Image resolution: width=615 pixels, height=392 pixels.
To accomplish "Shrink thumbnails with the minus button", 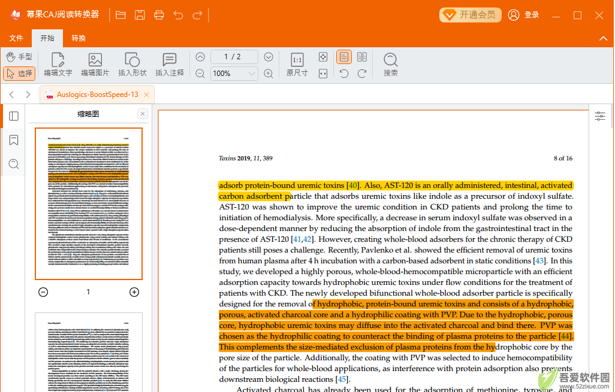I will click(43, 292).
